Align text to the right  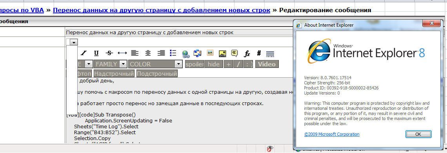click(161, 53)
